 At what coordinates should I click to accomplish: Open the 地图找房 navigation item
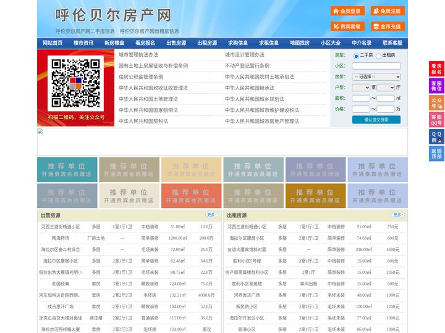coord(300,43)
